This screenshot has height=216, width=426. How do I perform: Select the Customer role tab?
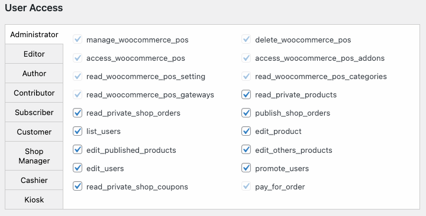point(34,132)
